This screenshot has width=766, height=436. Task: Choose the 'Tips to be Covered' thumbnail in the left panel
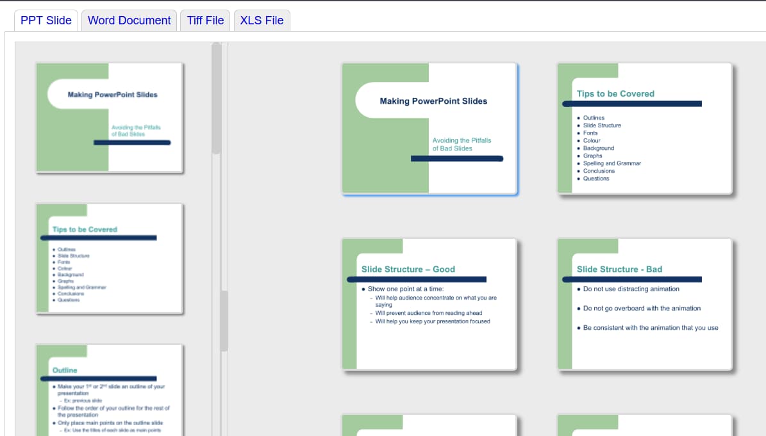pyautogui.click(x=110, y=259)
